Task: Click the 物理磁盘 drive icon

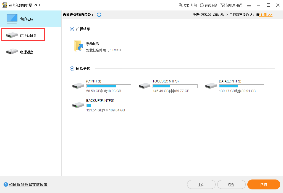Action: pyautogui.click(x=12, y=52)
